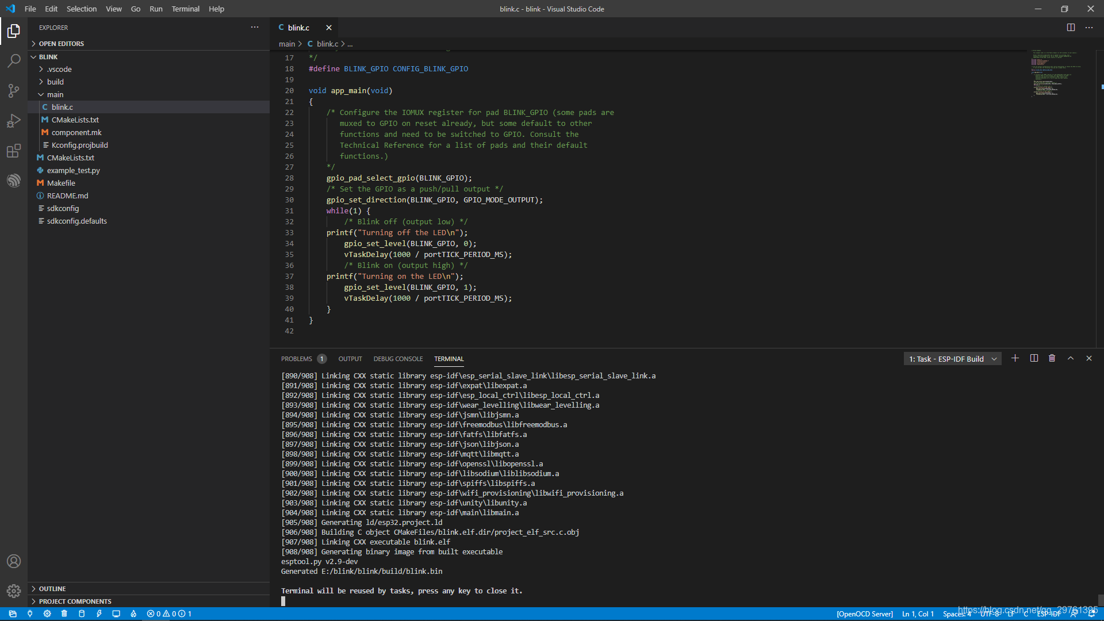The image size is (1104, 621).
Task: Click the ESP-IDF project folder status icon
Action: (13, 614)
